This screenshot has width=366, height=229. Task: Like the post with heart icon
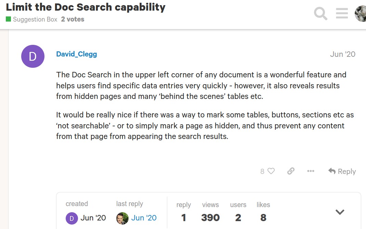[271, 171]
